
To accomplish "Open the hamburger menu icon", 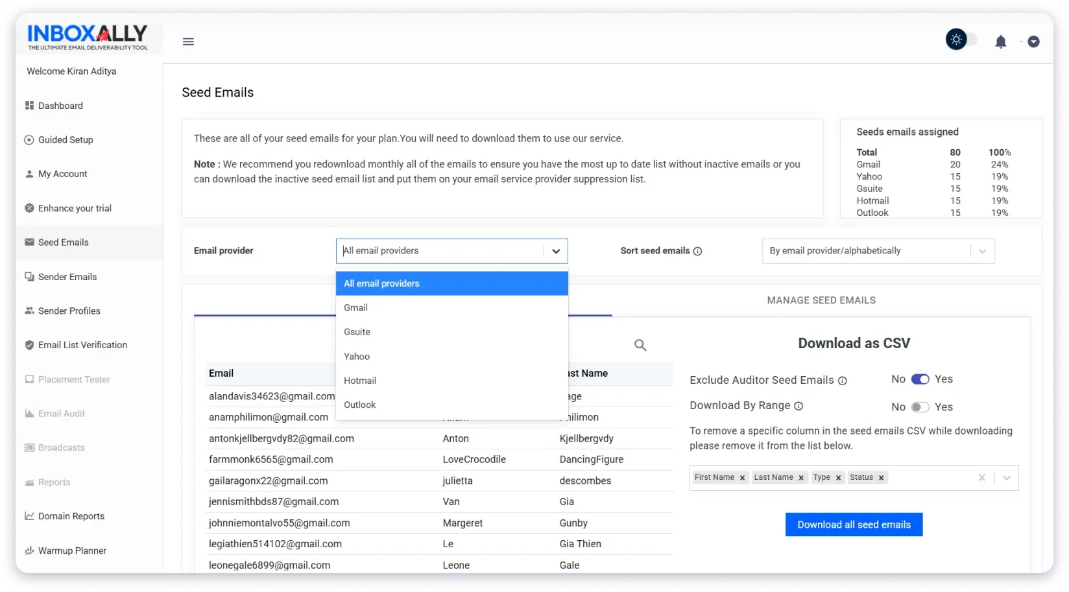I will click(x=188, y=41).
